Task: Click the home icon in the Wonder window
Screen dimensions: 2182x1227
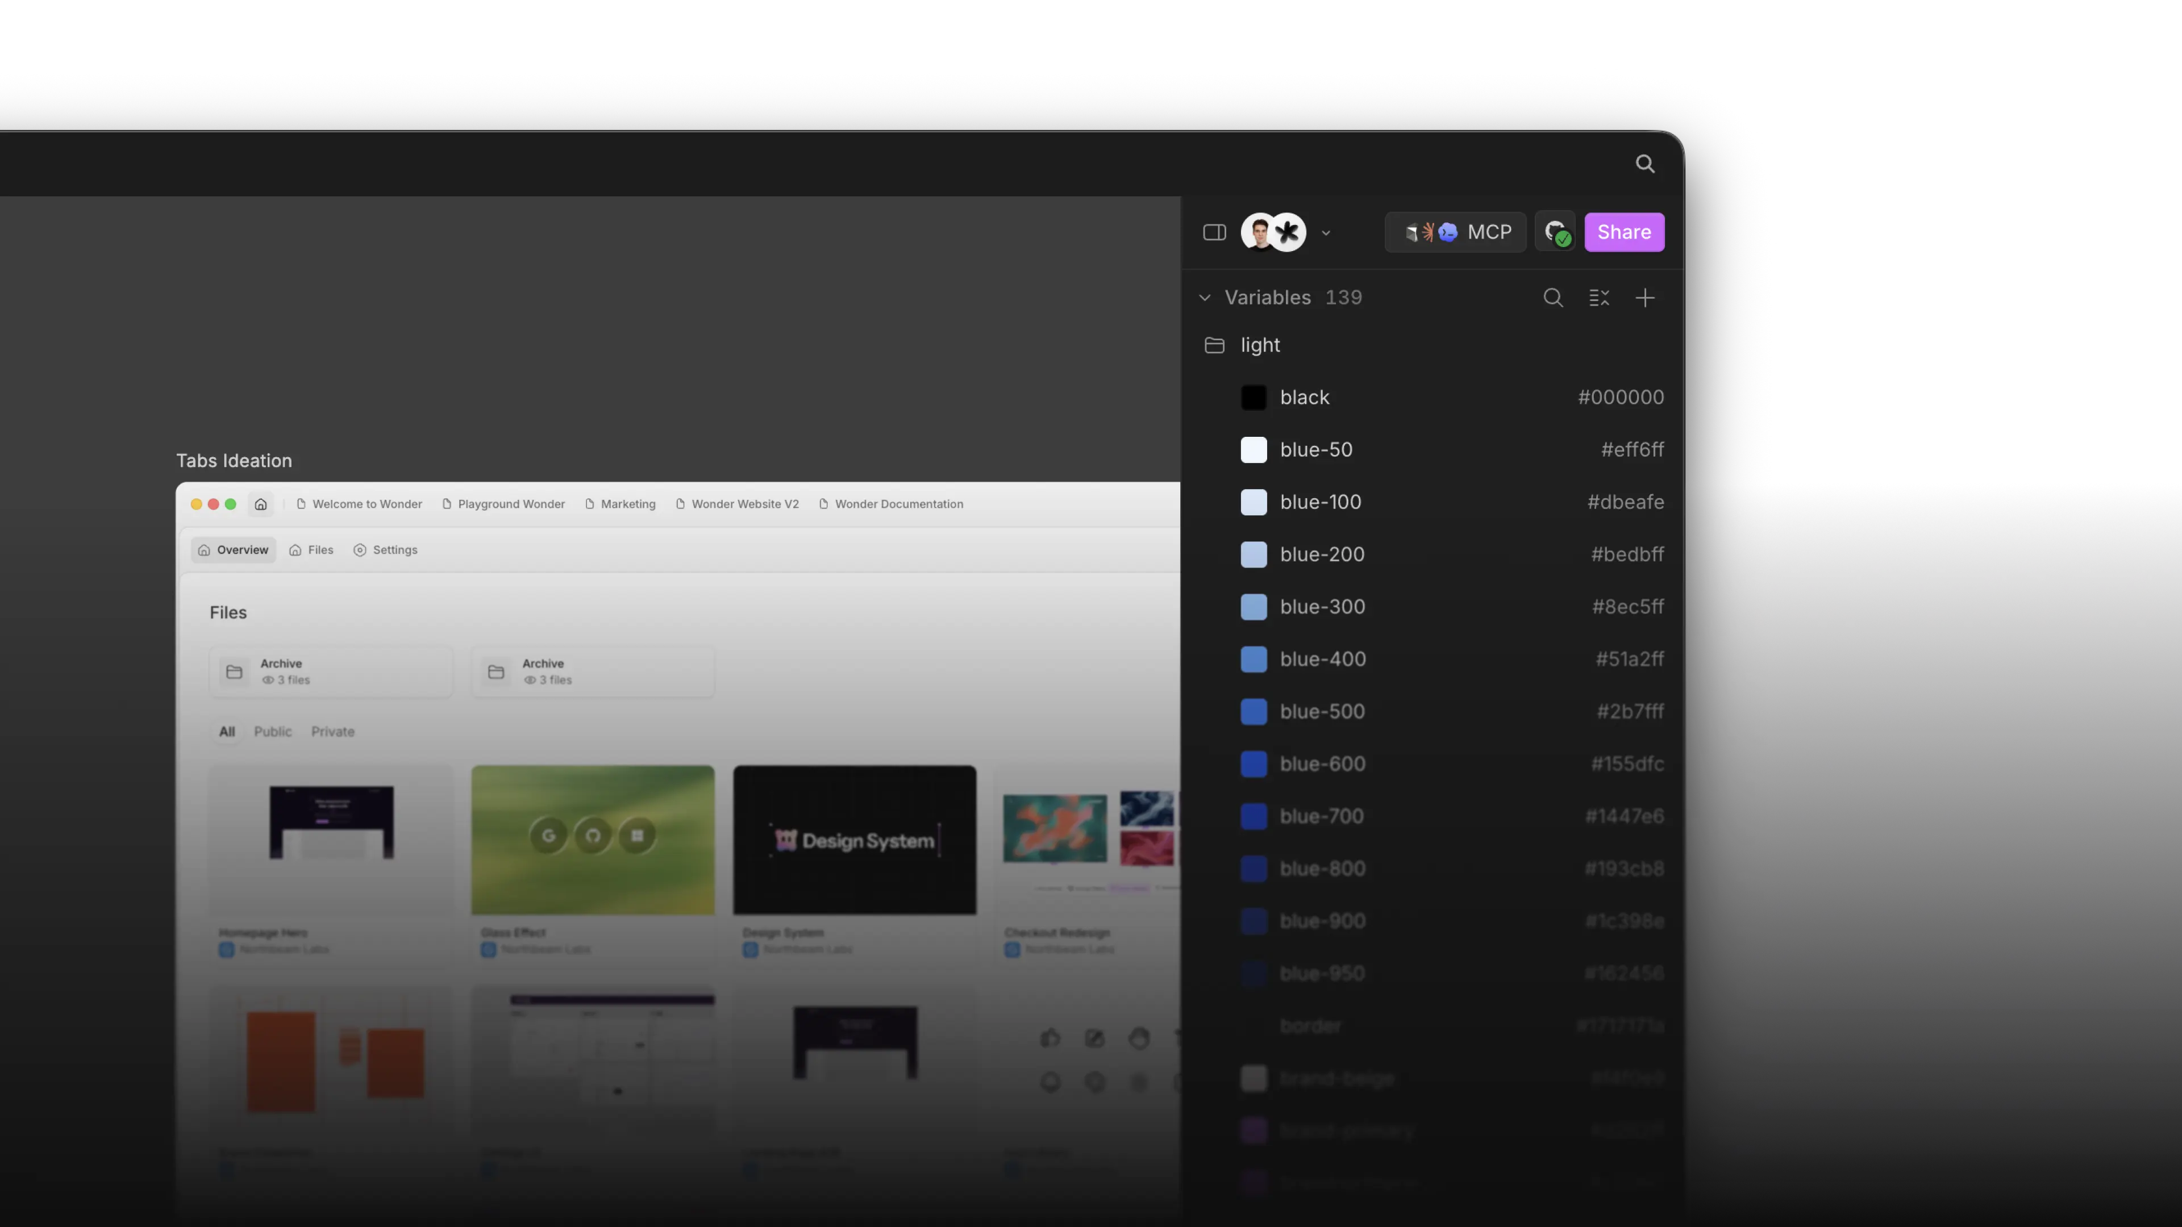Action: (261, 504)
